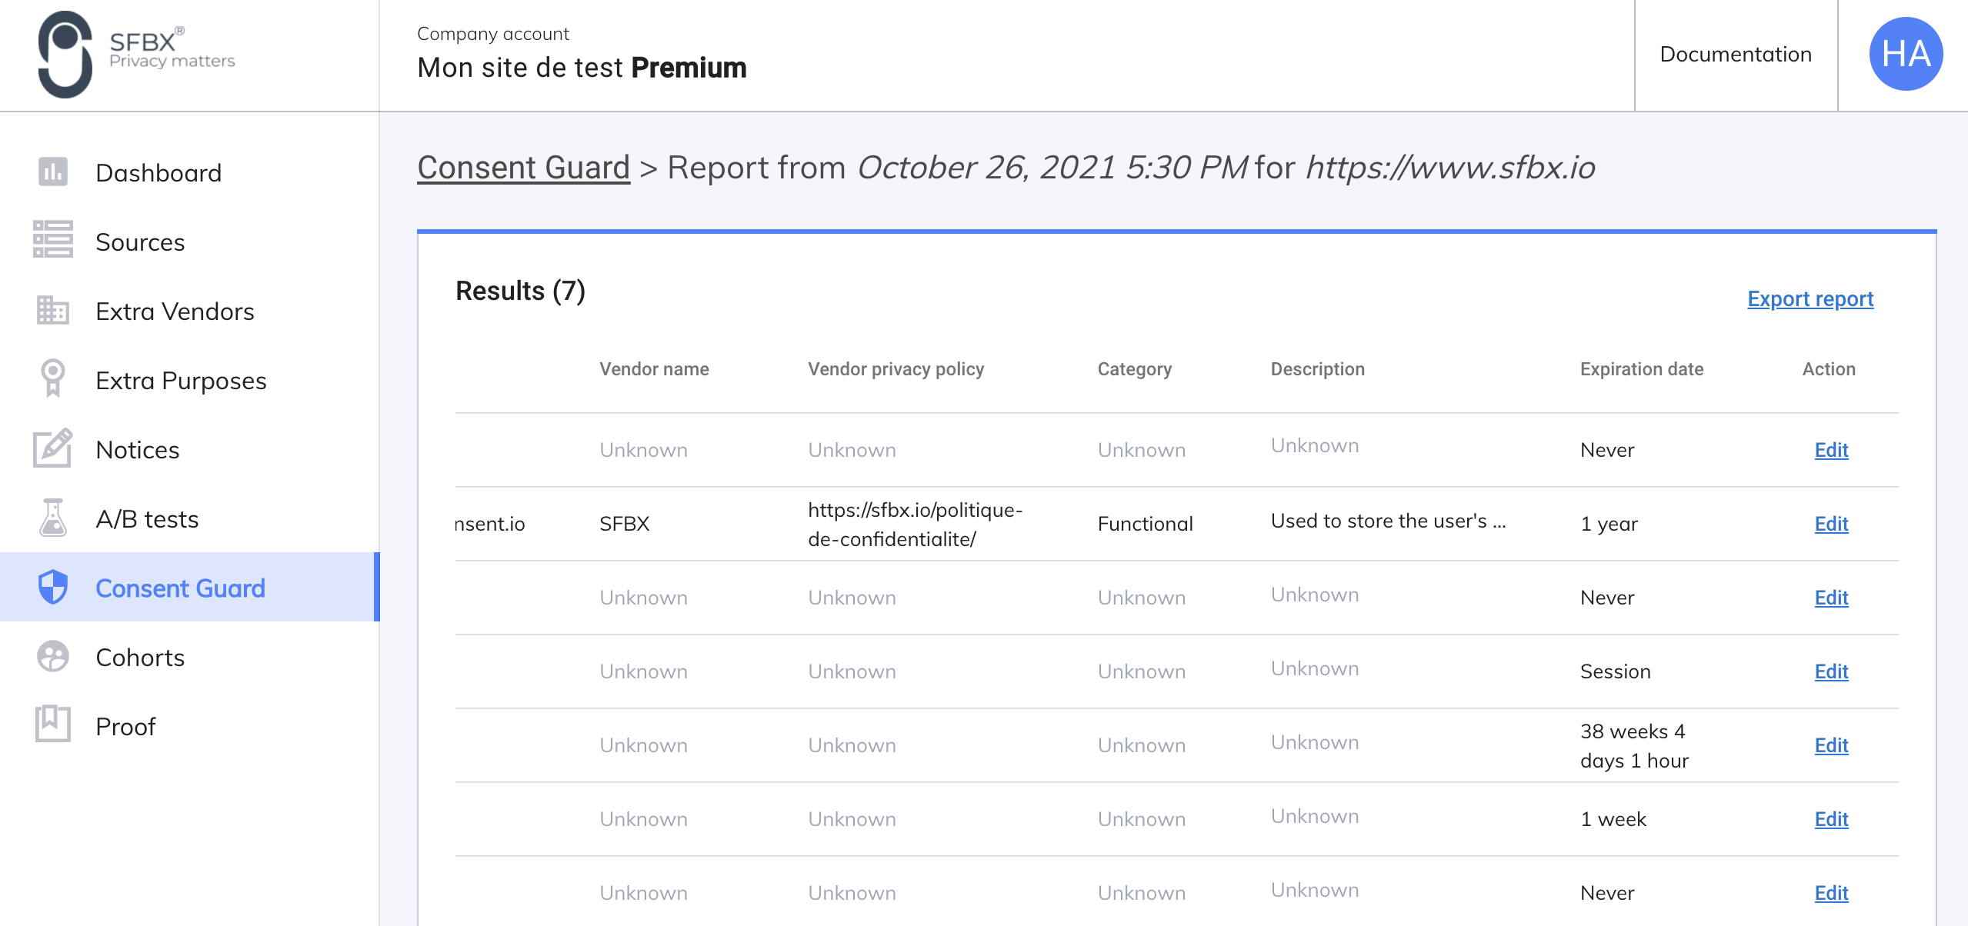Open Extra Vendors menu item
1968x926 pixels.
click(x=175, y=311)
